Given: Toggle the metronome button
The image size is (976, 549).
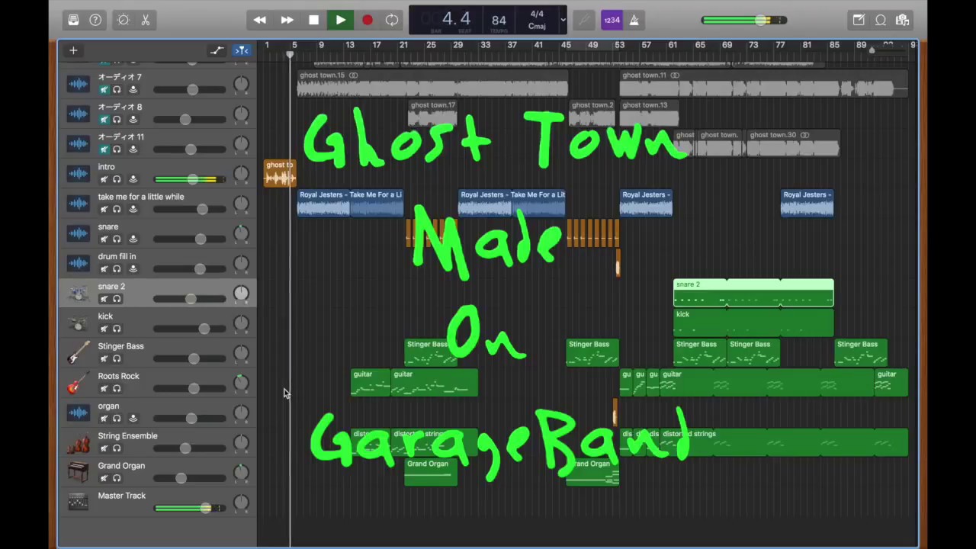Looking at the screenshot, I should click(x=634, y=20).
